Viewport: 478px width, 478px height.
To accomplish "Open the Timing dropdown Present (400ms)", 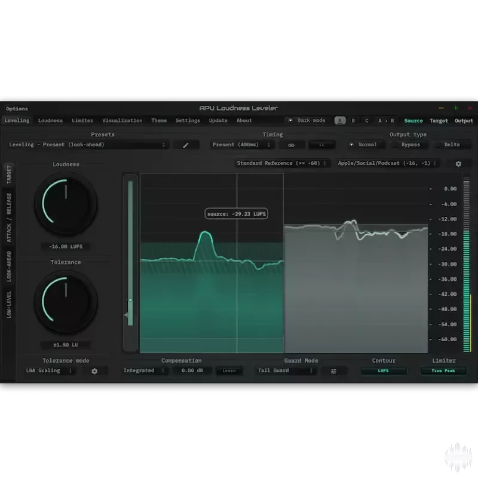I will 241,145.
